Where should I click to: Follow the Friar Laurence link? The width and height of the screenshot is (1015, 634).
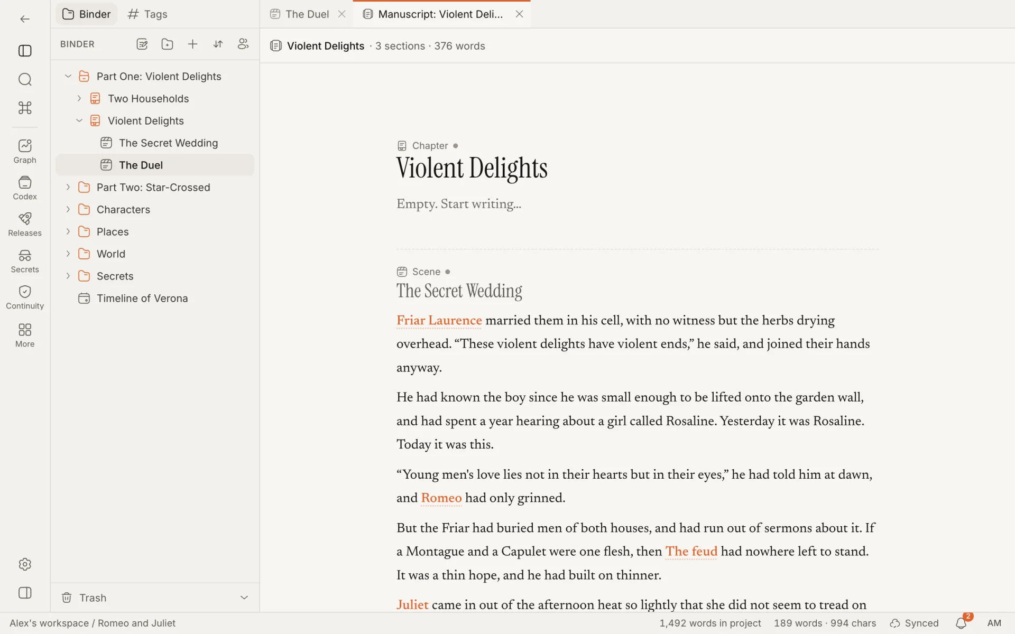click(439, 321)
